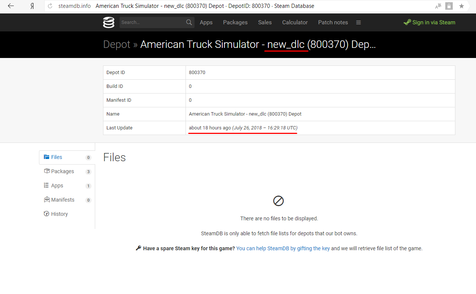Click the translate page icon
Image resolution: width=476 pixels, height=294 pixels.
tap(438, 6)
